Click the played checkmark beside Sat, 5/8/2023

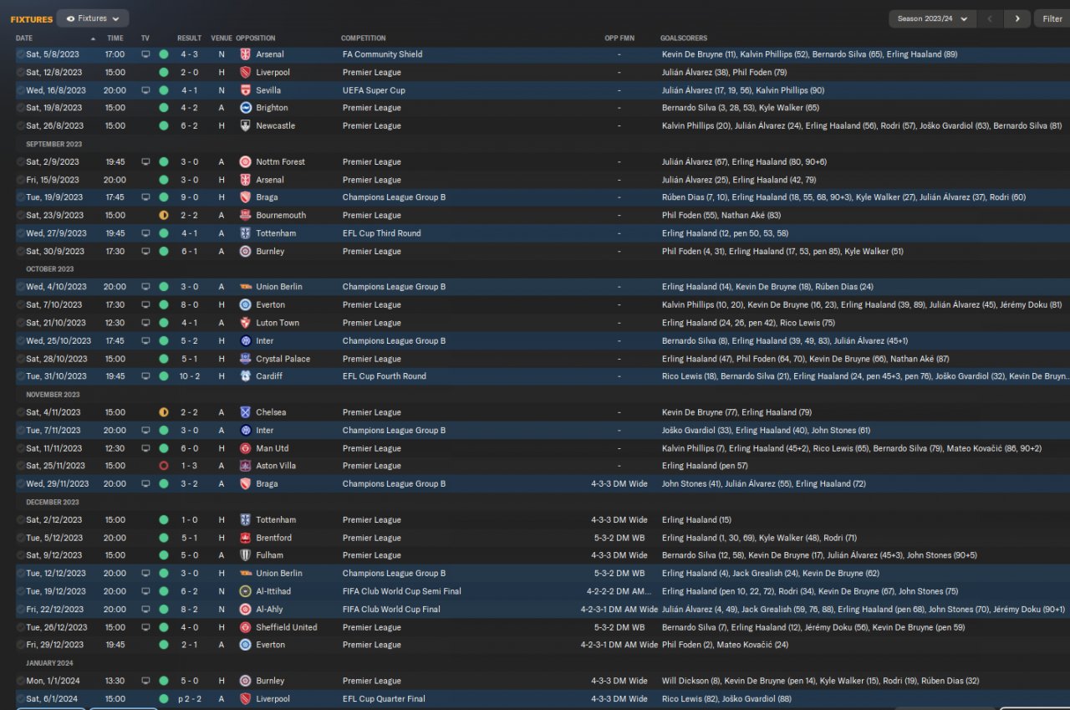click(20, 54)
